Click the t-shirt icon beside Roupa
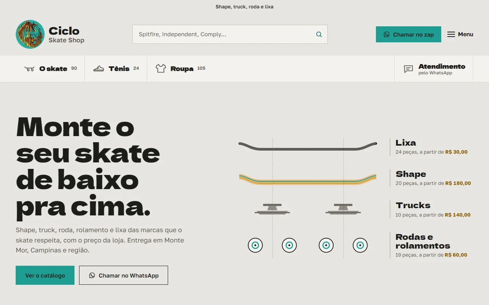Viewport: 489px width, 305px height. [x=160, y=69]
